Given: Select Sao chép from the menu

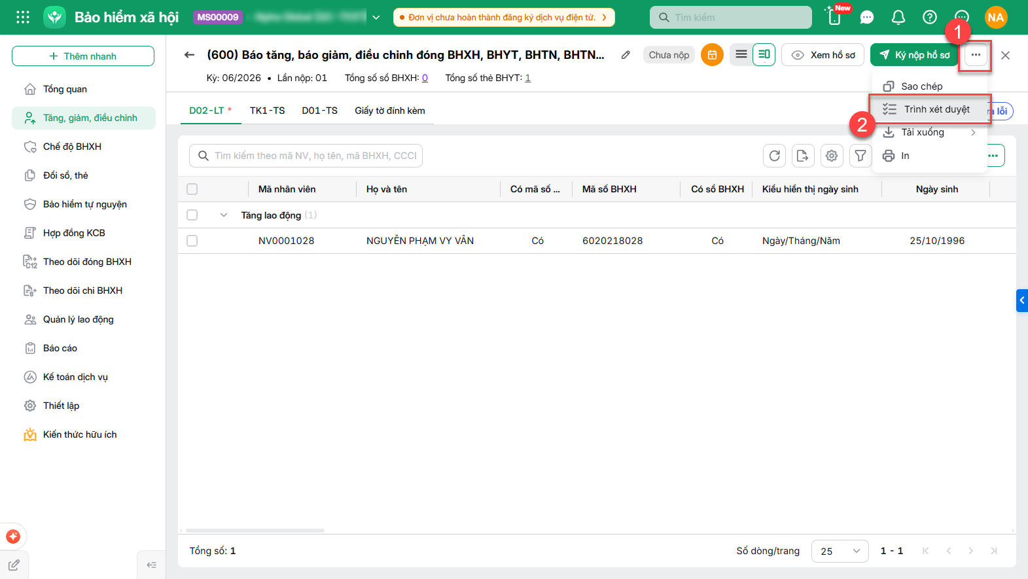Looking at the screenshot, I should (x=929, y=86).
